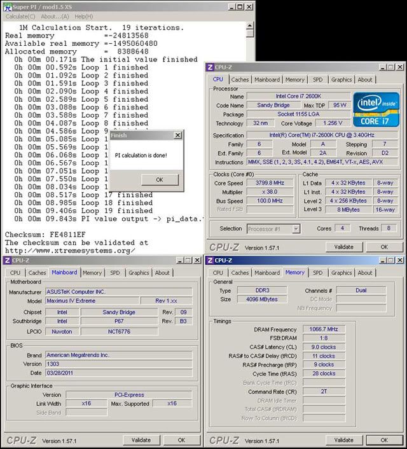407x449 pixels.
Task: Confirm the PI calculation done dialog with OK
Action: point(160,180)
